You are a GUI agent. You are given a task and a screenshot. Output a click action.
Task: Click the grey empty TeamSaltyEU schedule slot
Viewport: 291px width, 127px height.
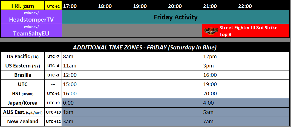132,31
